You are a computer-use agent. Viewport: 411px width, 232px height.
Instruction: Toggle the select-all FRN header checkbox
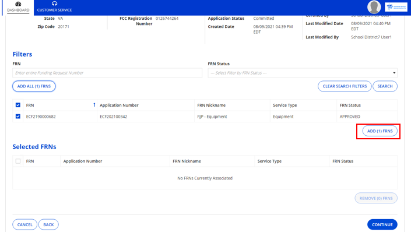(18, 105)
